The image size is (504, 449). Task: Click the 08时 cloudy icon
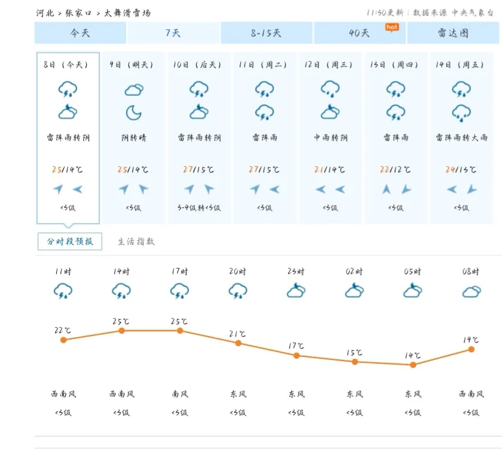(471, 292)
